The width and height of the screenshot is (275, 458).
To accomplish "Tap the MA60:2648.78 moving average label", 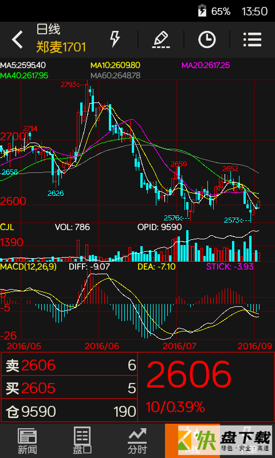I will point(115,76).
